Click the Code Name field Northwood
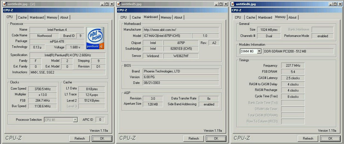Screen dimensions: 344x144 pyautogui.click(x=44, y=36)
